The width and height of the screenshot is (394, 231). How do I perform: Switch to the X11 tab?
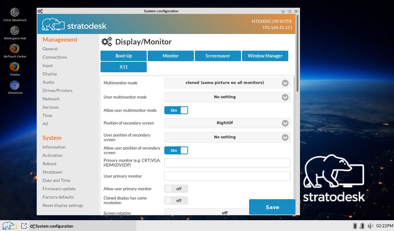(x=124, y=67)
